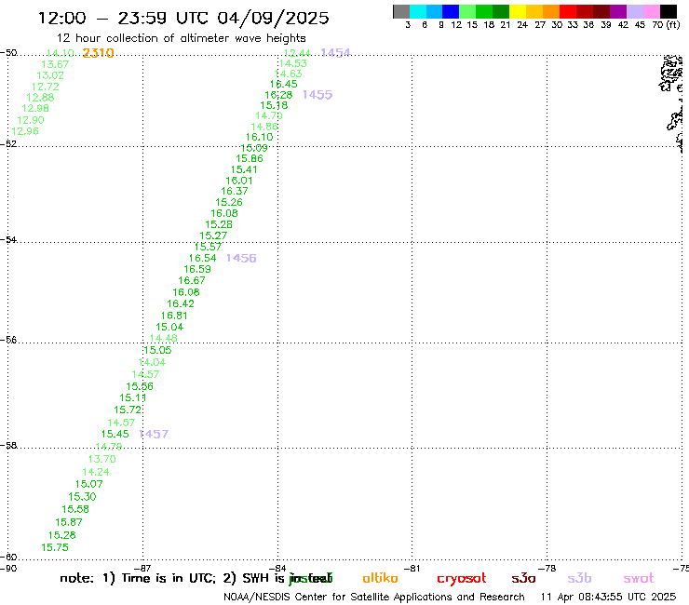
Task: Click the gray swatch in the color legend
Action: [401, 11]
